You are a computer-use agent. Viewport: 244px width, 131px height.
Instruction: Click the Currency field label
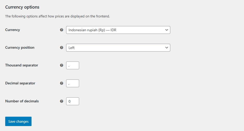[x=12, y=30]
